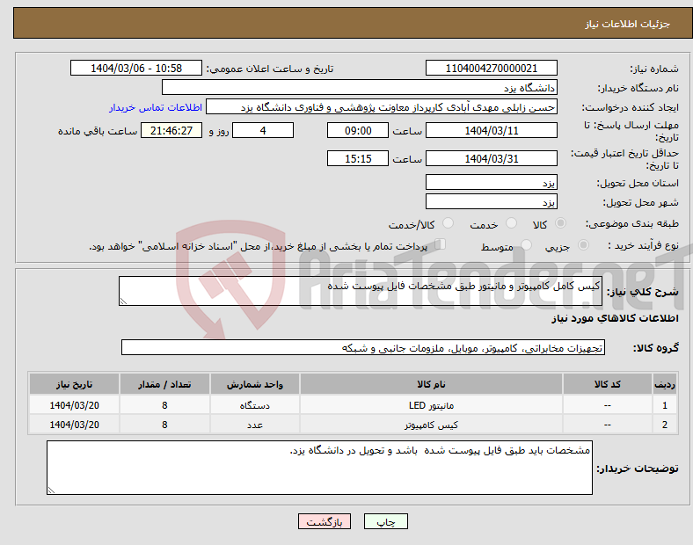Click the price validity date 1404/03/31
The width and height of the screenshot is (693, 545).
coord(491,158)
